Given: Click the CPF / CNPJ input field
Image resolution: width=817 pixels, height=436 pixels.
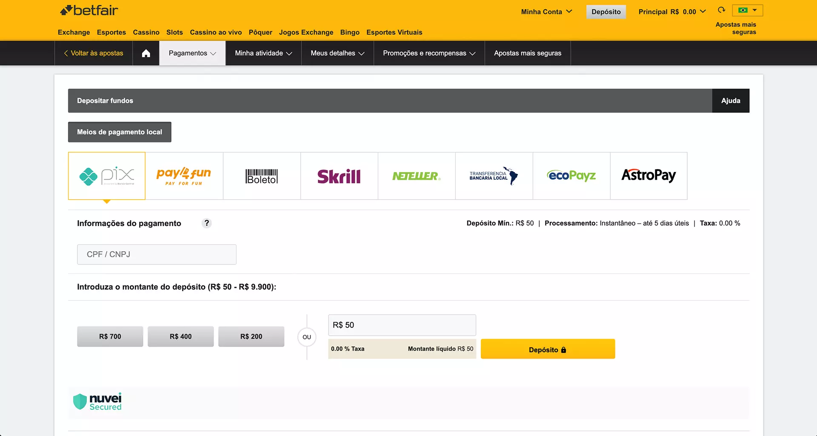Looking at the screenshot, I should coord(157,254).
